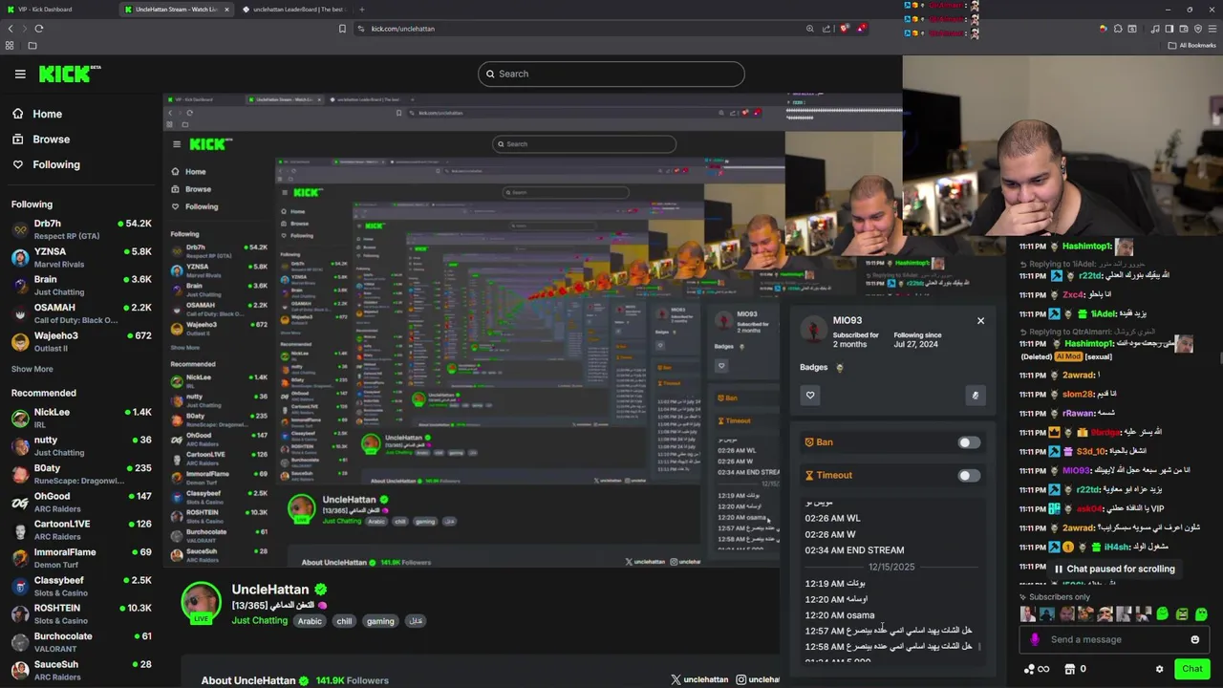Click rRawan username in chat
Image resolution: width=1223 pixels, height=688 pixels.
(1077, 414)
